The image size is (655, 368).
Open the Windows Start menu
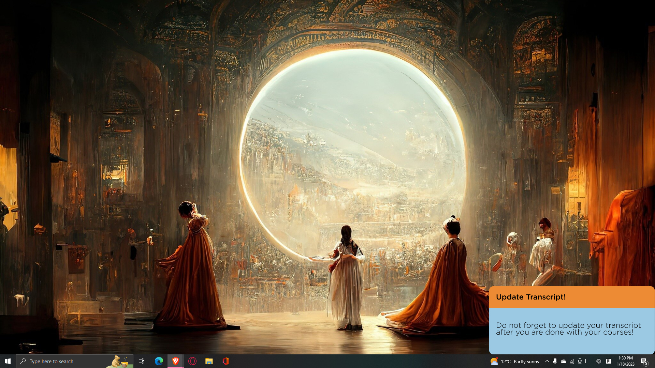(8, 361)
